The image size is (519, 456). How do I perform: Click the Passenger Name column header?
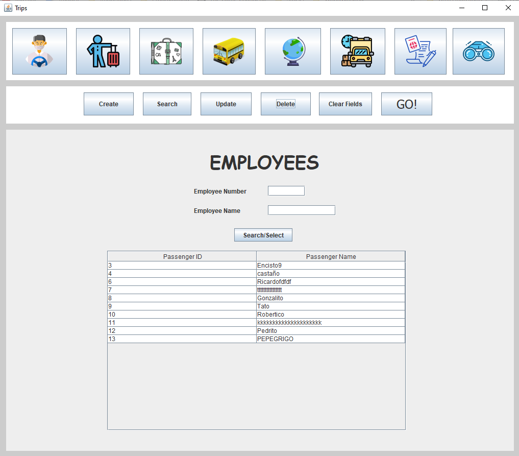(x=331, y=257)
